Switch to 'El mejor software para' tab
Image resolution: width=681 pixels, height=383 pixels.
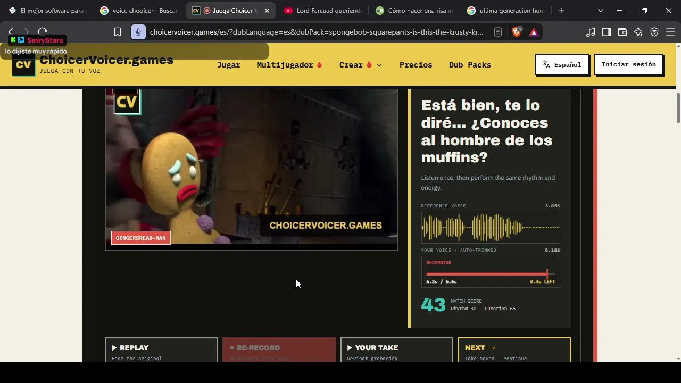click(48, 11)
